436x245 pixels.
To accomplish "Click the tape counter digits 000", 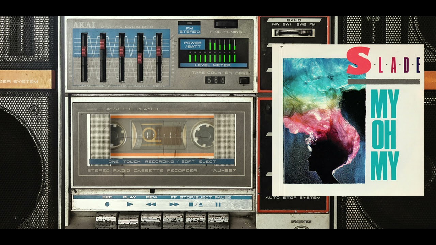I will 215,80.
